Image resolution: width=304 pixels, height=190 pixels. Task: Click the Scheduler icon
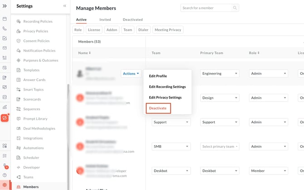click(x=19, y=158)
